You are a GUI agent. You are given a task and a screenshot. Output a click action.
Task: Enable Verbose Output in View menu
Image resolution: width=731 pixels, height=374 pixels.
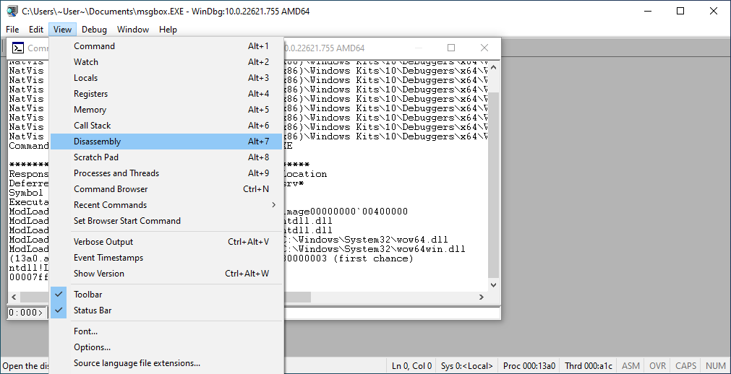pos(103,242)
